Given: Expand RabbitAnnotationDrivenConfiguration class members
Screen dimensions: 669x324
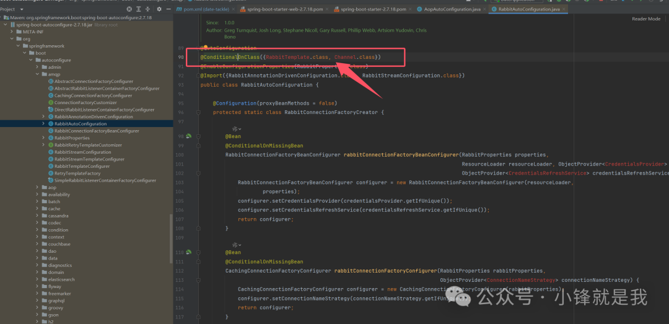Looking at the screenshot, I should [43, 116].
